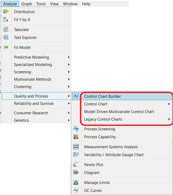The width and height of the screenshot is (173, 195).
Task: Click the Fit Model icon
Action: point(6,48)
